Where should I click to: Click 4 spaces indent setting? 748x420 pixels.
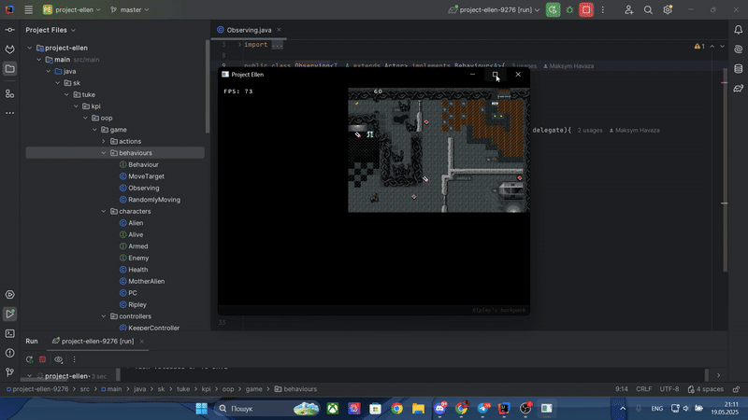tap(706, 389)
